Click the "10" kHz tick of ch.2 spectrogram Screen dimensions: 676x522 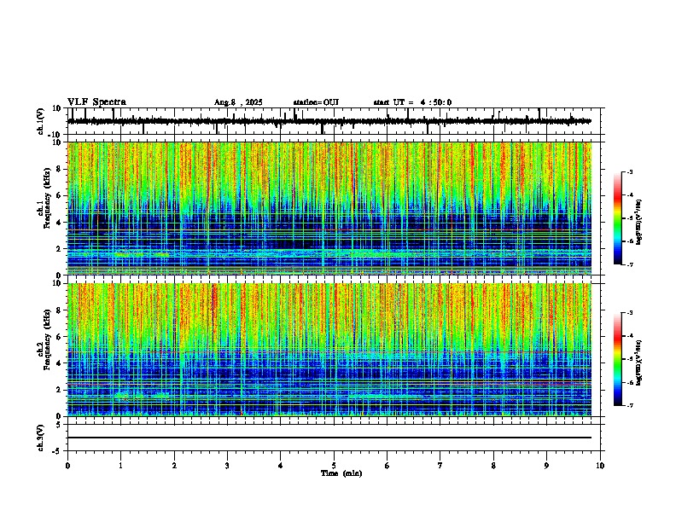click(x=57, y=283)
